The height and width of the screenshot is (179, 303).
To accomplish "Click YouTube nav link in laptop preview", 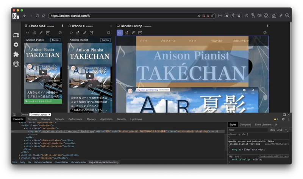I will (217, 41).
